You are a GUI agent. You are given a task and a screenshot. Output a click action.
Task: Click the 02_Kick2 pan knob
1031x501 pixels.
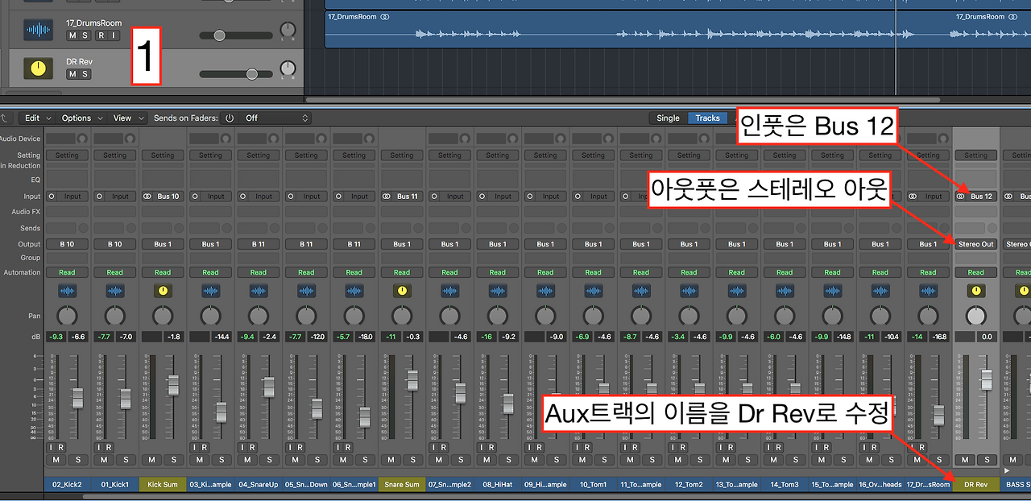coord(68,316)
